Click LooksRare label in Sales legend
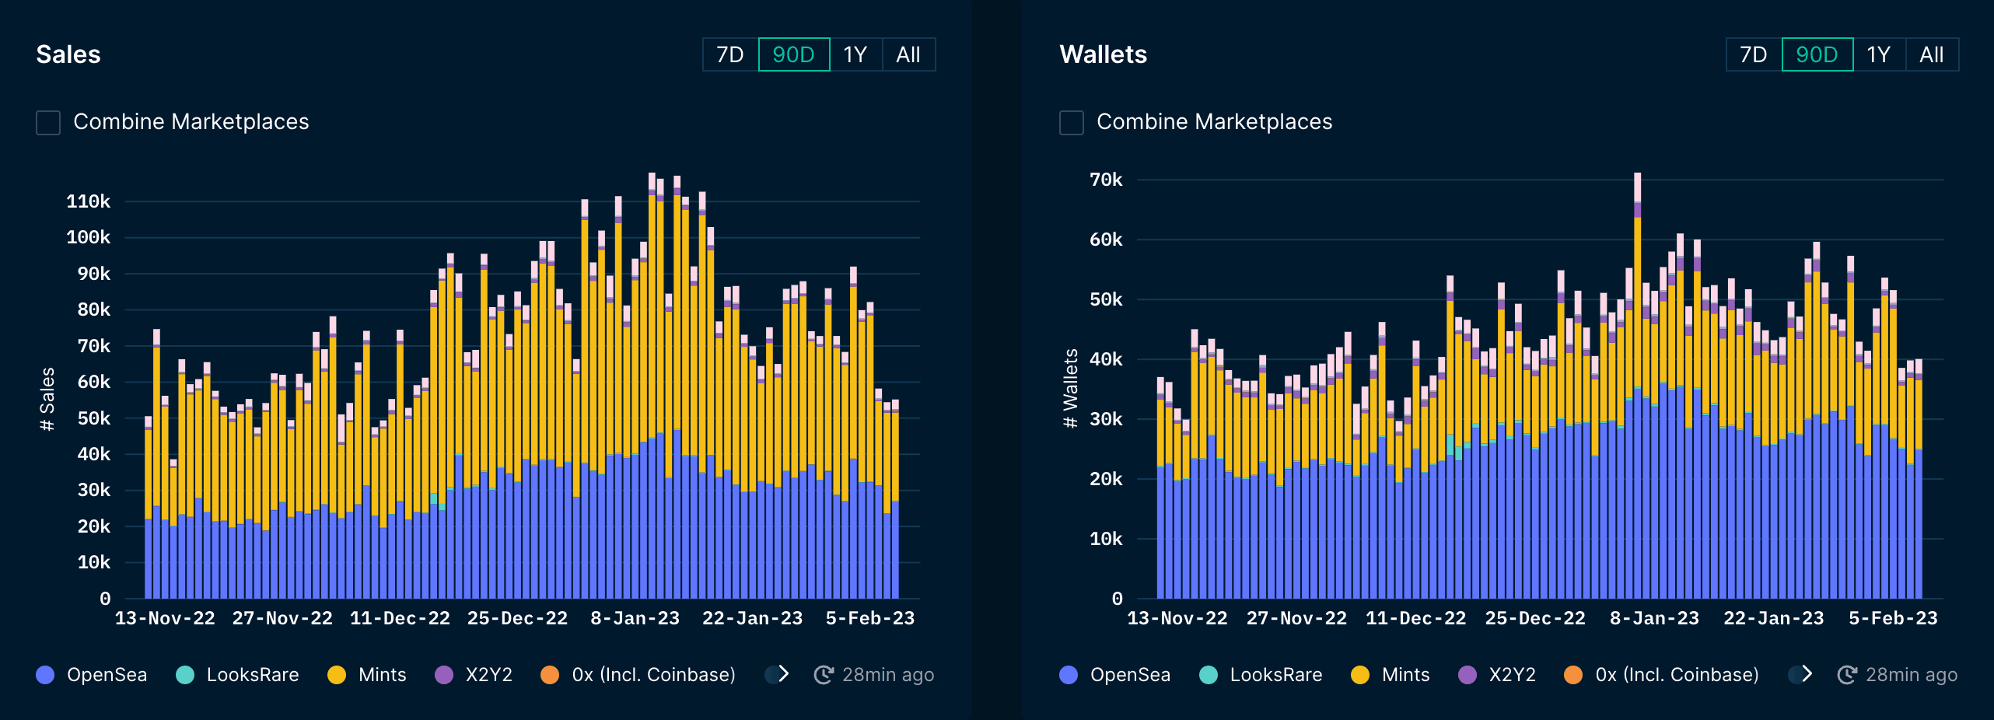The image size is (1994, 720). [x=253, y=675]
